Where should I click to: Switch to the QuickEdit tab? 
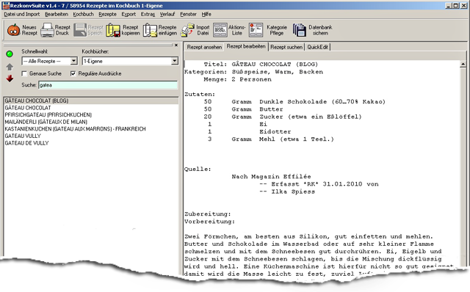[x=317, y=47]
